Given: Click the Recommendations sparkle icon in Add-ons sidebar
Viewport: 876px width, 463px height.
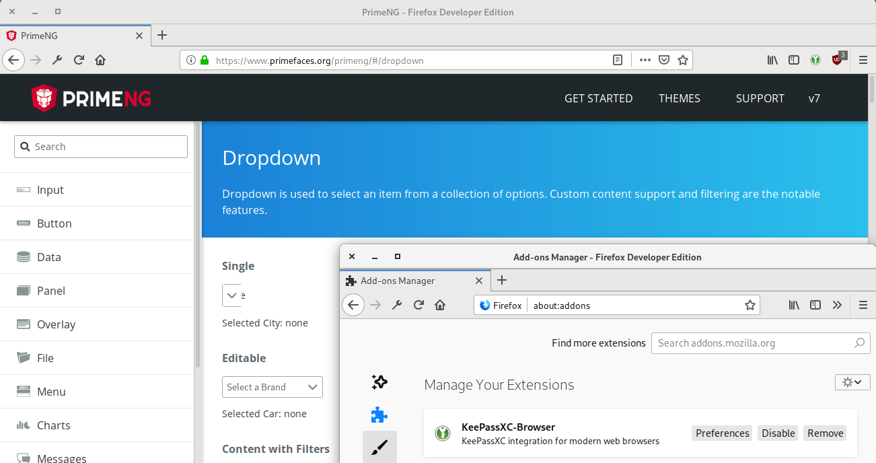Looking at the screenshot, I should [x=379, y=382].
